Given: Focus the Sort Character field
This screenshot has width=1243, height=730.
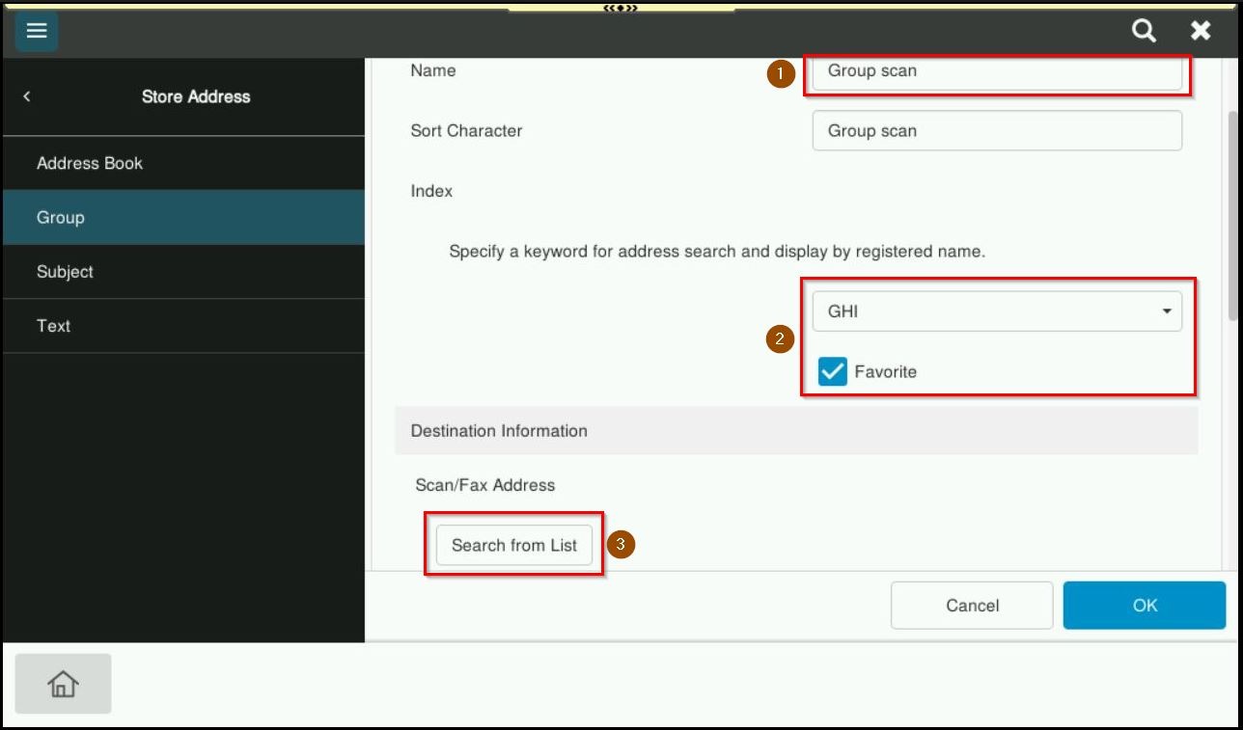Looking at the screenshot, I should [997, 130].
